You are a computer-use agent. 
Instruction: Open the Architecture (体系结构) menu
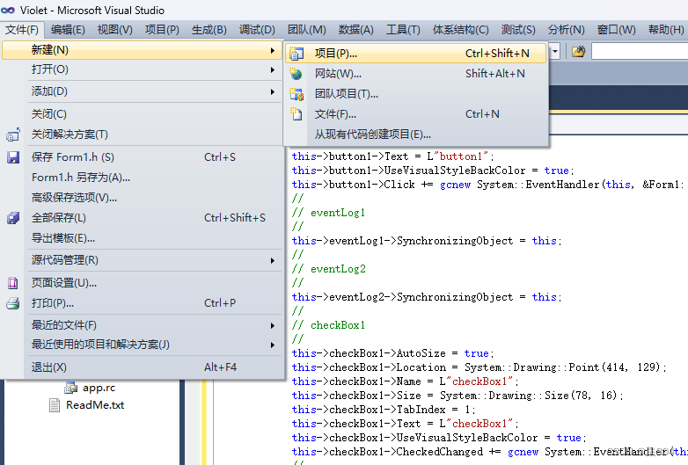461,30
